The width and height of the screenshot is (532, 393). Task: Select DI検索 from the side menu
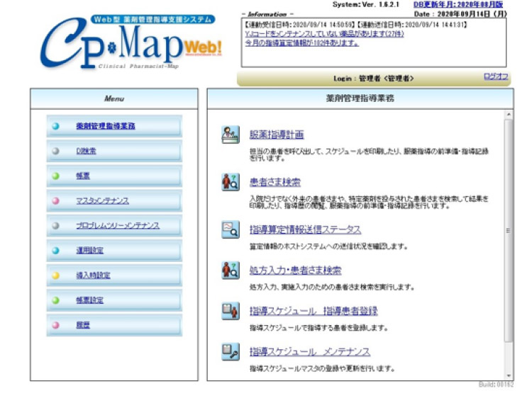(x=86, y=151)
